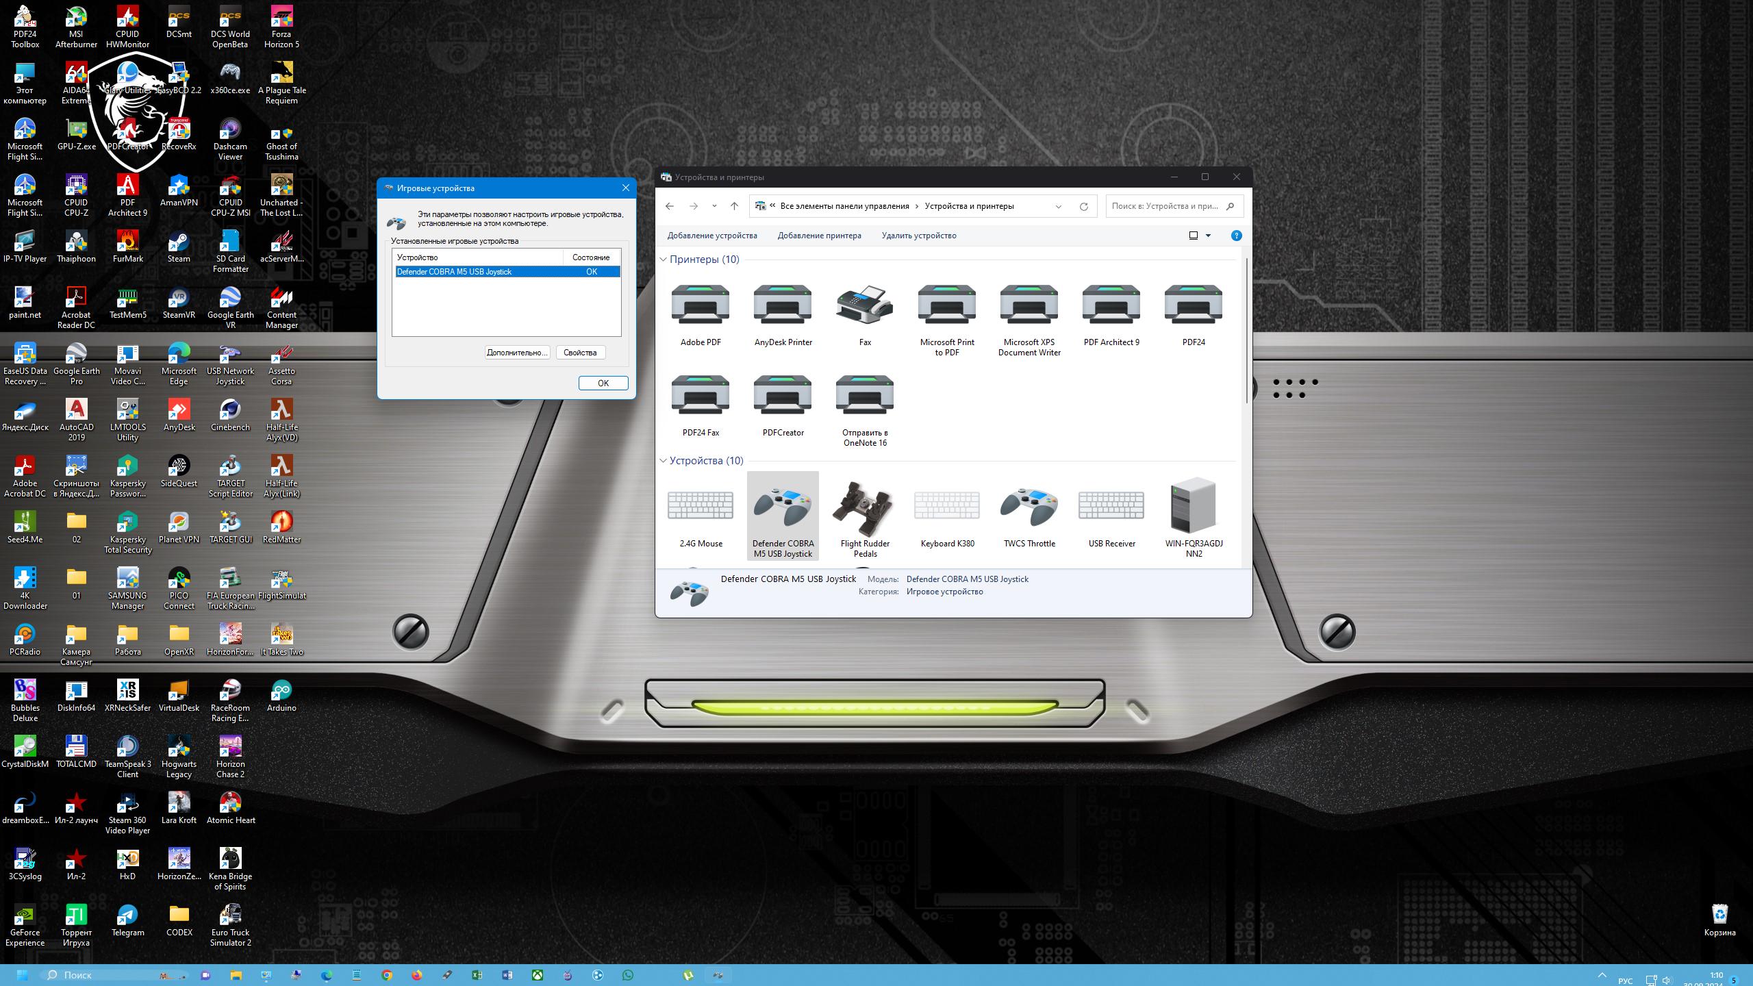Open address bar history dropdown
The height and width of the screenshot is (986, 1753).
pyautogui.click(x=1059, y=206)
